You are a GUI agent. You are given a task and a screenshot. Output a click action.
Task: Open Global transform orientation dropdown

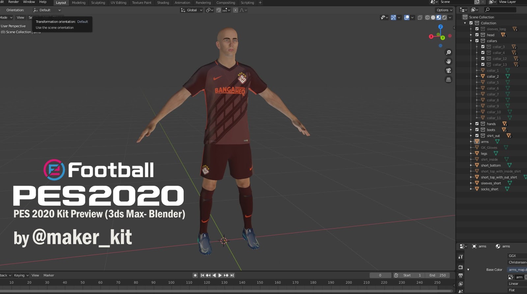(191, 10)
